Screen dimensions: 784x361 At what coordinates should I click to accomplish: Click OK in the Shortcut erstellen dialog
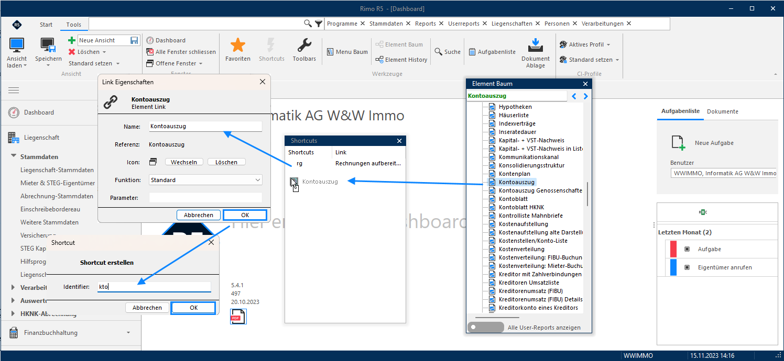click(x=193, y=308)
